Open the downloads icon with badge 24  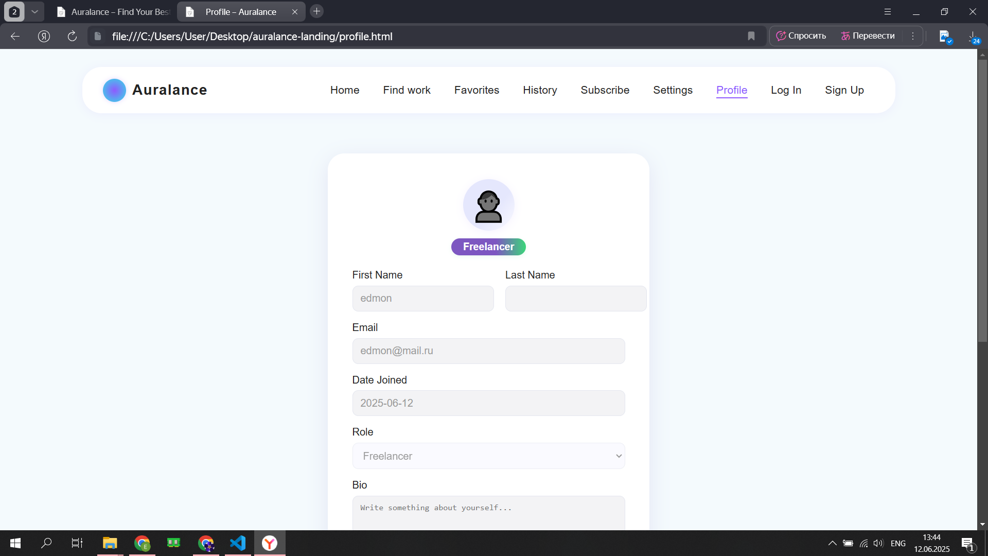tap(973, 36)
